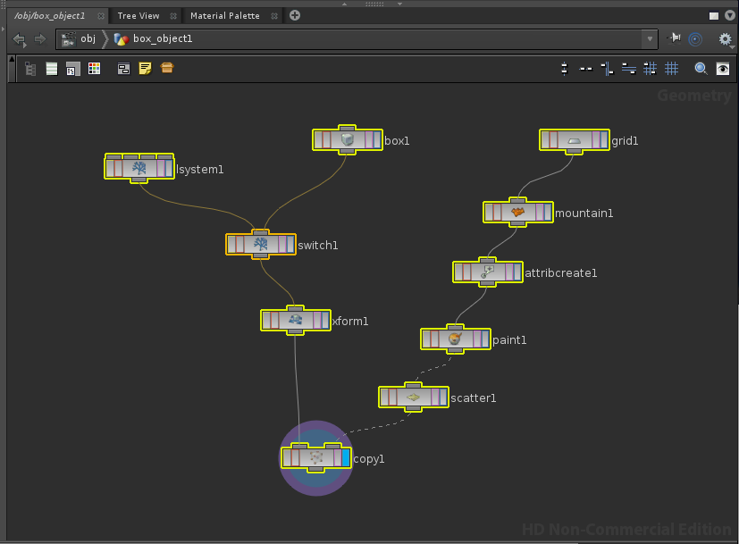Switch the network view to list mode
The width and height of the screenshot is (739, 544).
click(51, 68)
